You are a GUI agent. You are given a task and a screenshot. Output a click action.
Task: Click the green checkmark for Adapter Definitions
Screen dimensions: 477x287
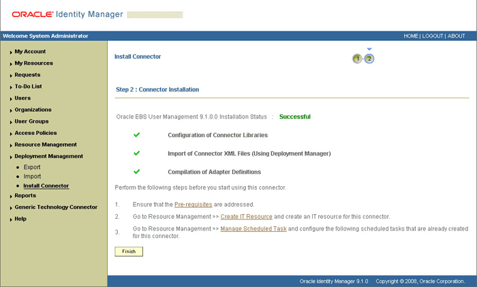[136, 172]
